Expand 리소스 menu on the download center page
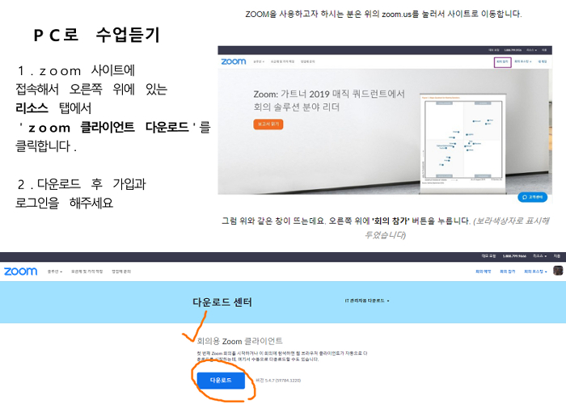This screenshot has width=566, height=404. 539,256
